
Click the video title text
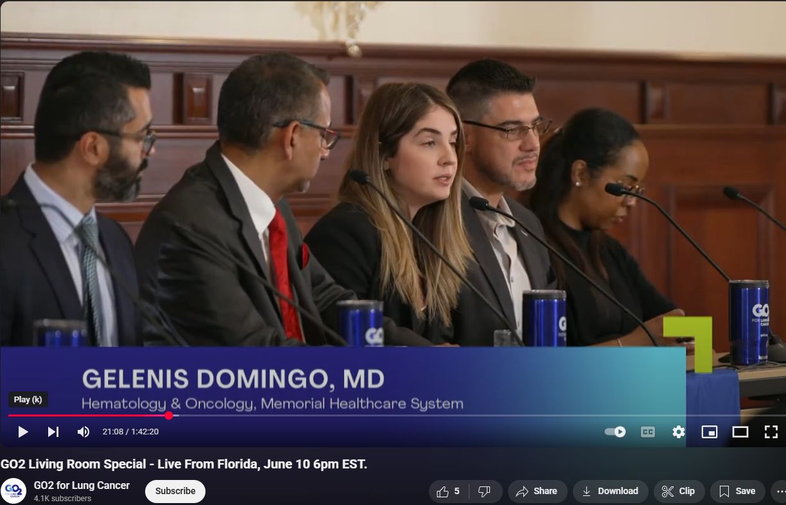pyautogui.click(x=184, y=464)
